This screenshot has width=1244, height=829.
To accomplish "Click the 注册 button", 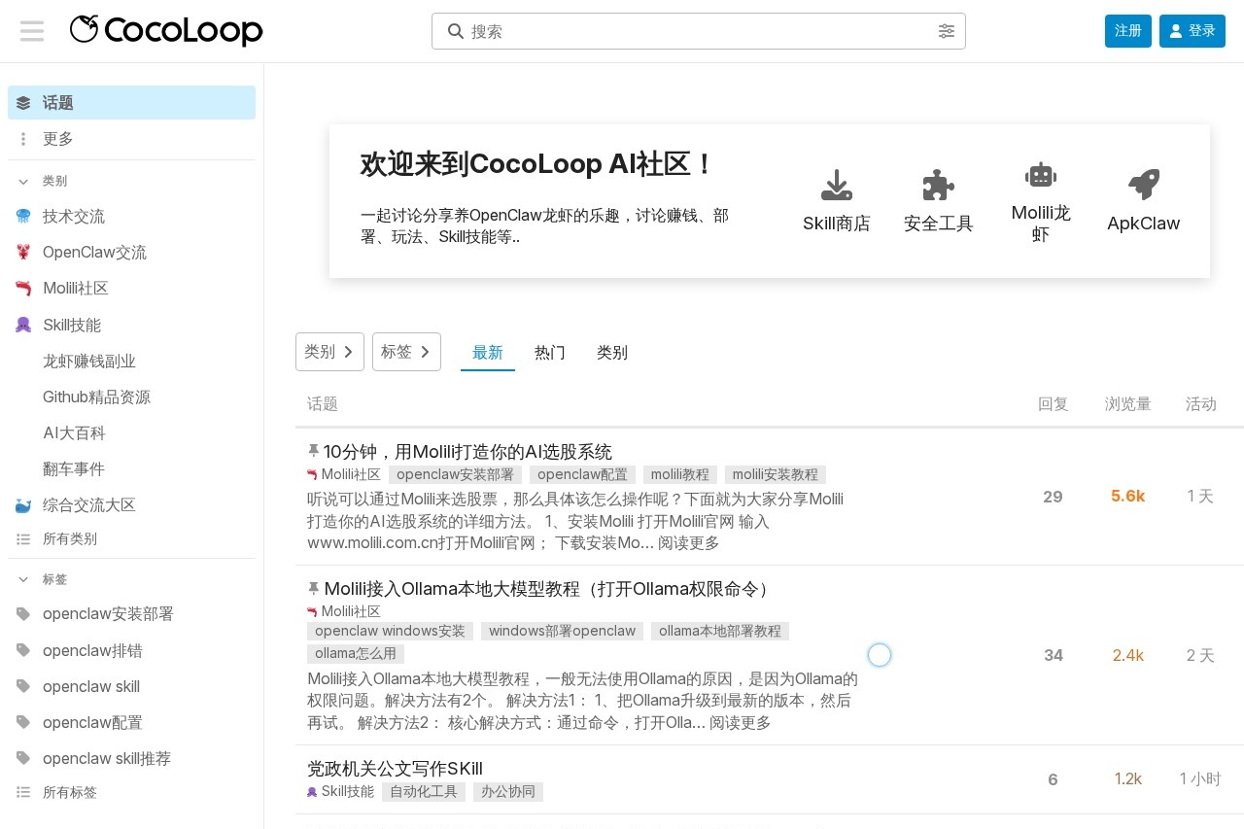I will pyautogui.click(x=1127, y=30).
